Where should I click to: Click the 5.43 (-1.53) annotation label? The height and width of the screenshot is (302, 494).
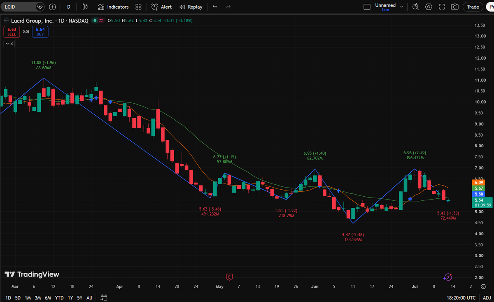[448, 213]
